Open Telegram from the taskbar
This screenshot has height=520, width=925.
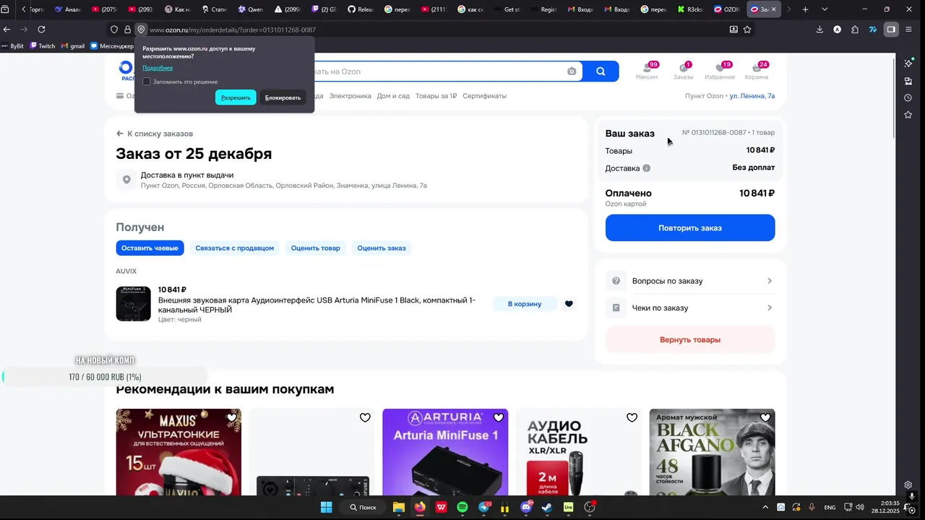(x=483, y=507)
